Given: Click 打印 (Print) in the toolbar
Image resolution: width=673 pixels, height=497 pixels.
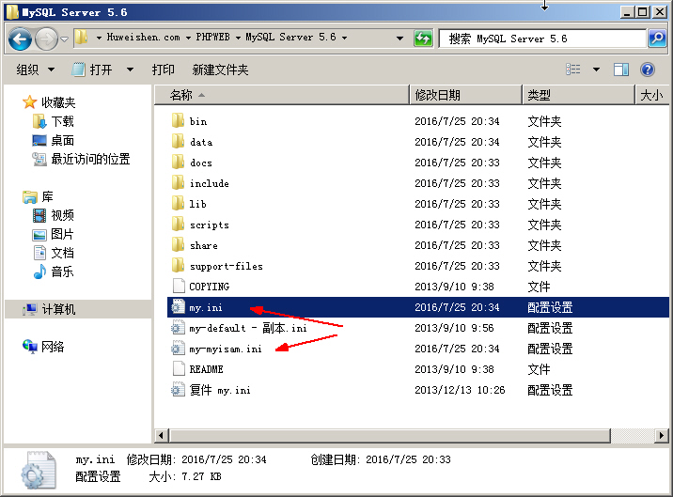Looking at the screenshot, I should [x=163, y=70].
